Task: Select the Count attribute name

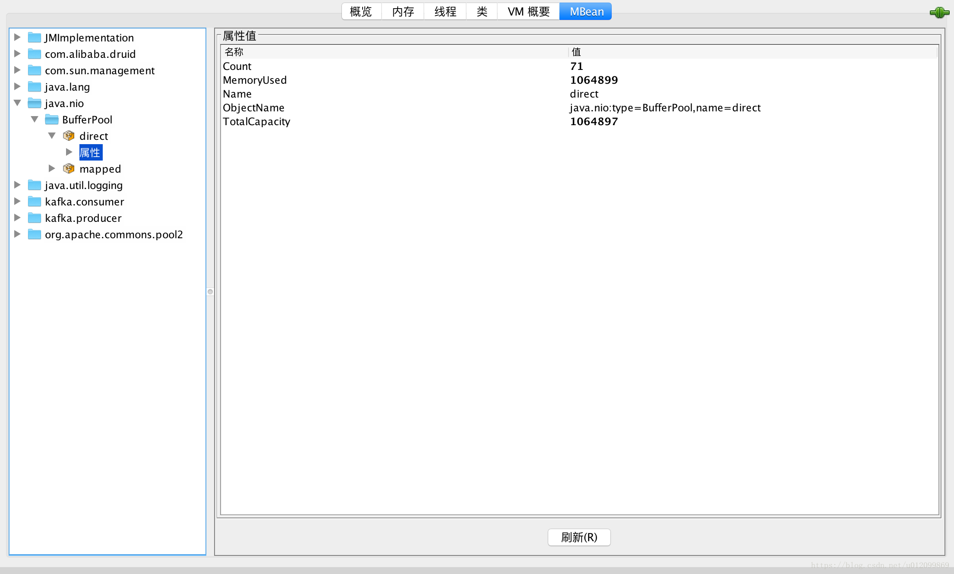Action: pyautogui.click(x=237, y=66)
